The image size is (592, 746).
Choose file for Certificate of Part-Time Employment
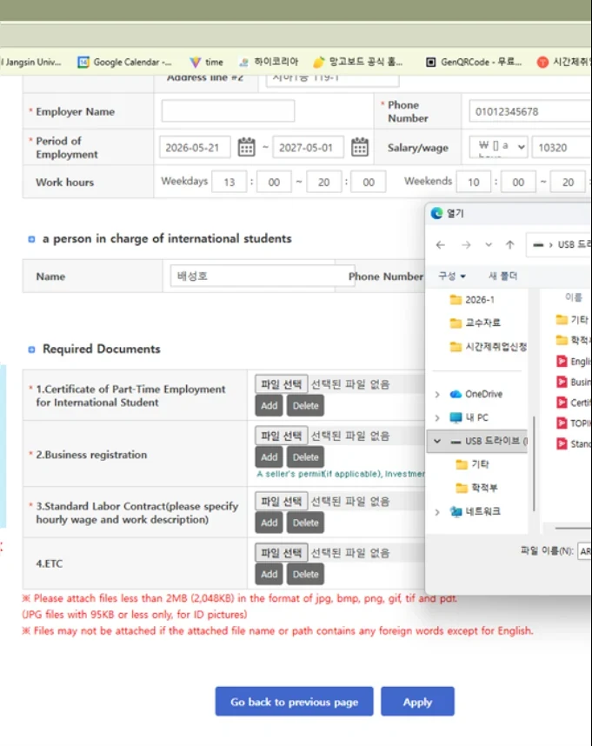coord(282,384)
